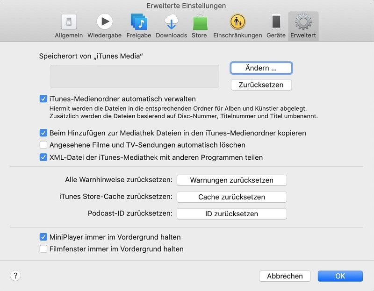Open help with the question mark button
The width and height of the screenshot is (374, 291).
15,276
